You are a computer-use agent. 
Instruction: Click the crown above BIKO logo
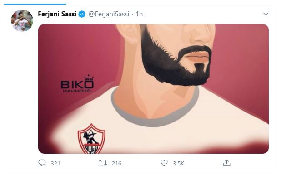tap(89, 78)
